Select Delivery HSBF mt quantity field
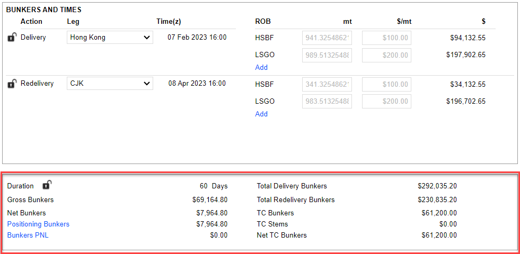This screenshot has height=254, width=520. tap(327, 38)
